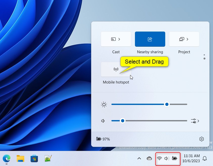Click the Mobile hotspot label
This screenshot has width=213, height=166.
[116, 82]
